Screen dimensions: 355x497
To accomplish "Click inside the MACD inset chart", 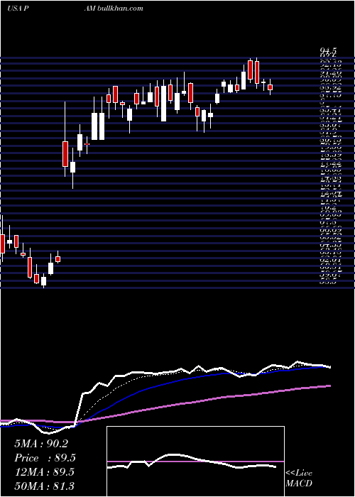I will pos(195,461).
